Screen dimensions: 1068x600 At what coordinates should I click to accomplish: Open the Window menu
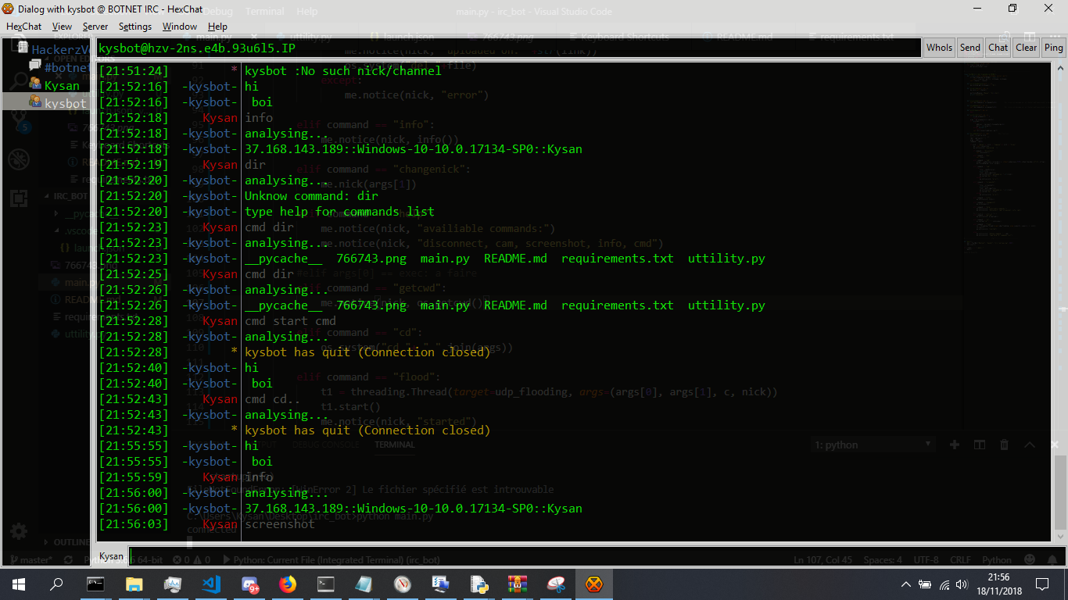180,27
